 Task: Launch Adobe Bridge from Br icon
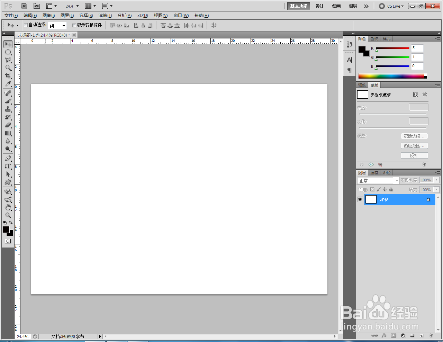(24, 6)
